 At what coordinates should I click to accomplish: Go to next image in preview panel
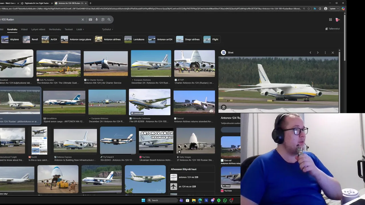(318, 53)
